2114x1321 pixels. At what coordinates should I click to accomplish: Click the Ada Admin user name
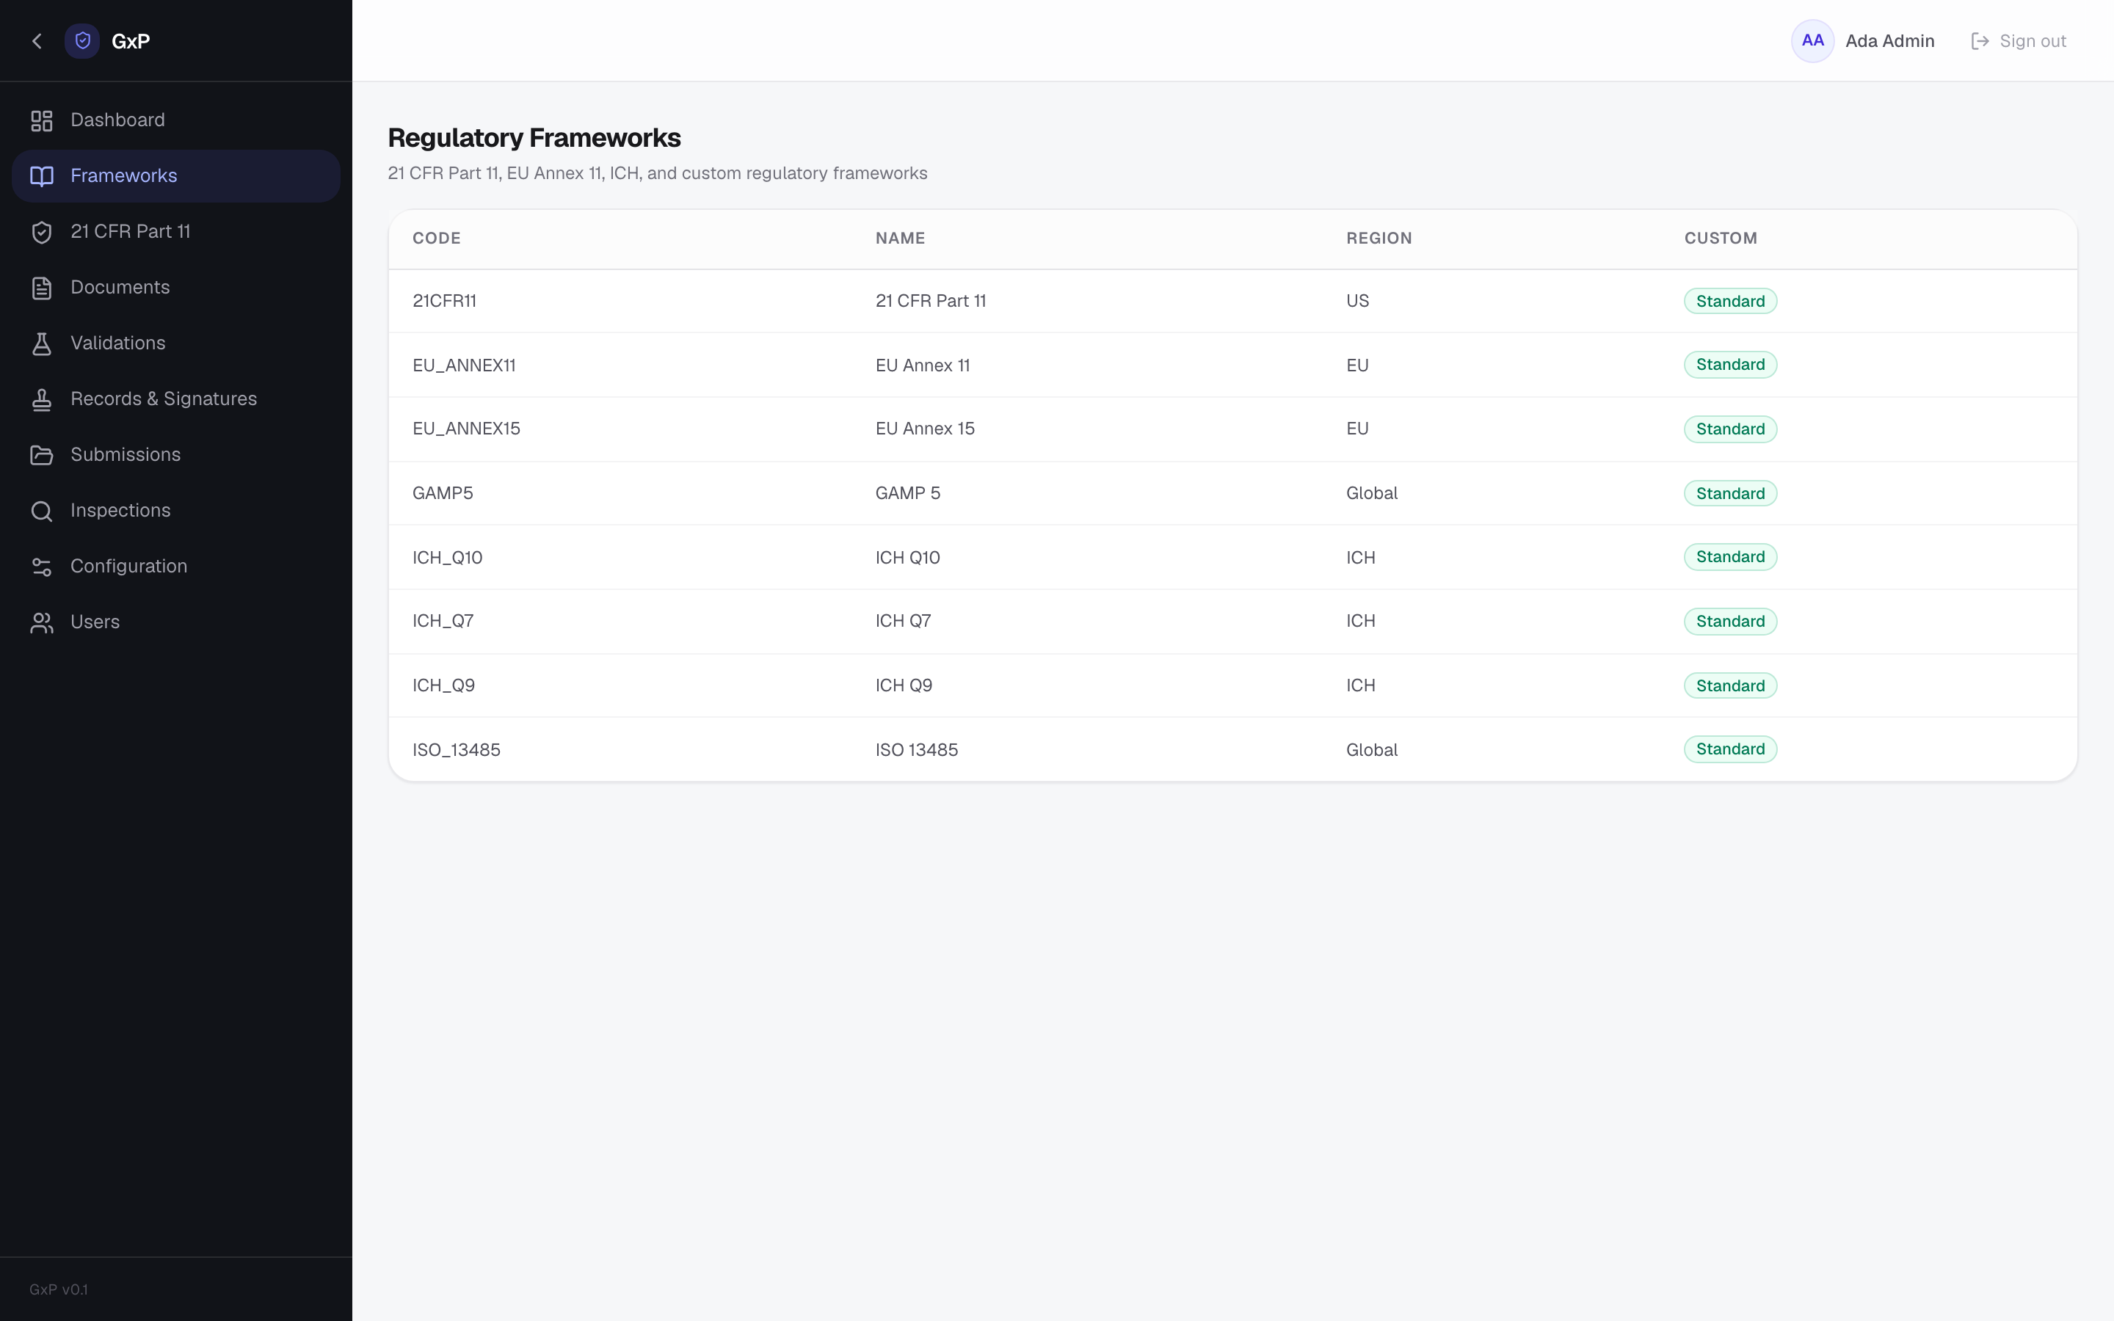(x=1889, y=41)
